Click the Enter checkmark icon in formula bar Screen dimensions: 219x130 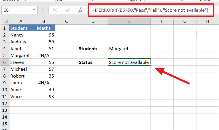(68, 10)
